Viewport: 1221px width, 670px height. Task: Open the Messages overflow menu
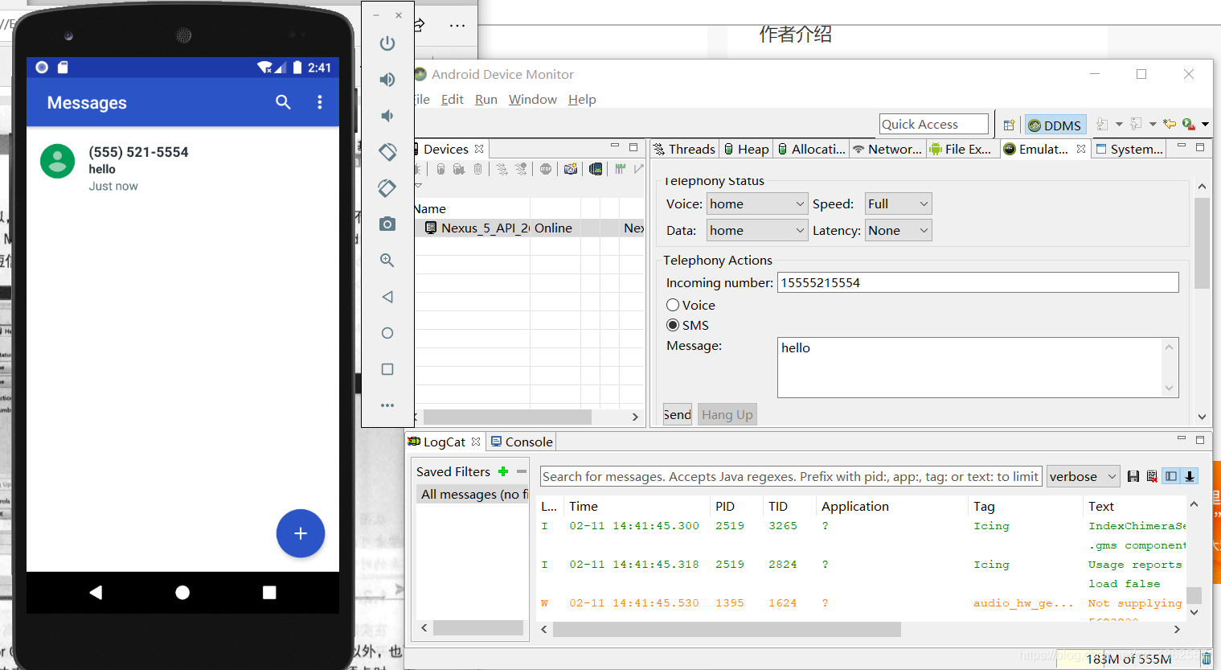point(320,102)
